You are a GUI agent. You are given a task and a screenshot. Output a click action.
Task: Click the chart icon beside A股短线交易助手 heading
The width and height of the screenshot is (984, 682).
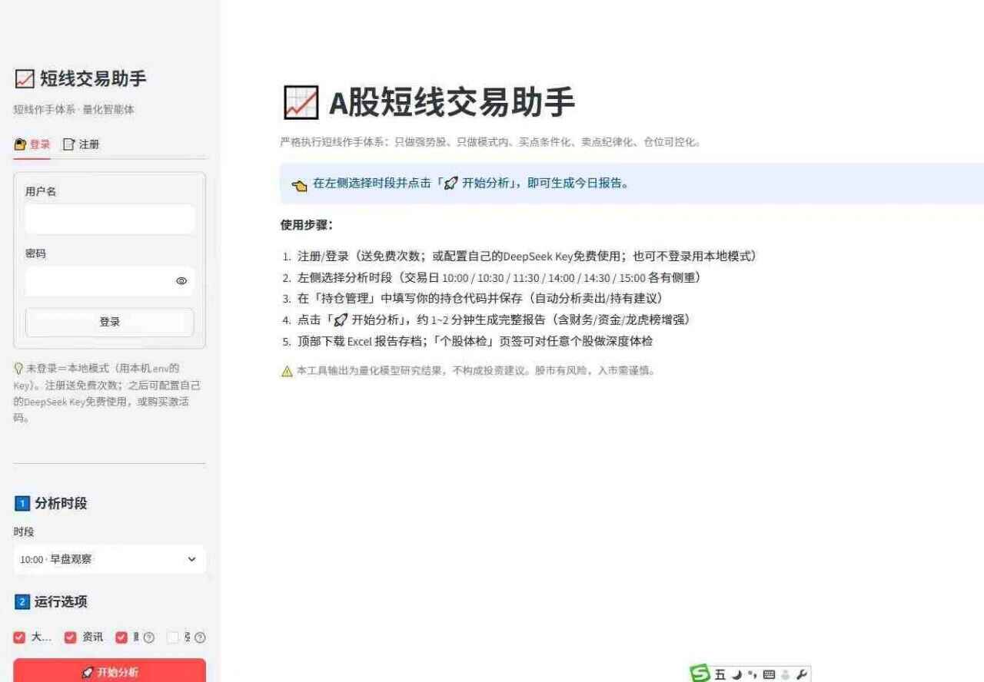pos(301,102)
